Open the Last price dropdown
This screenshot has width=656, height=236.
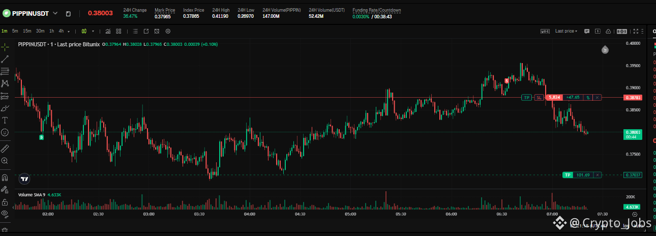point(566,31)
